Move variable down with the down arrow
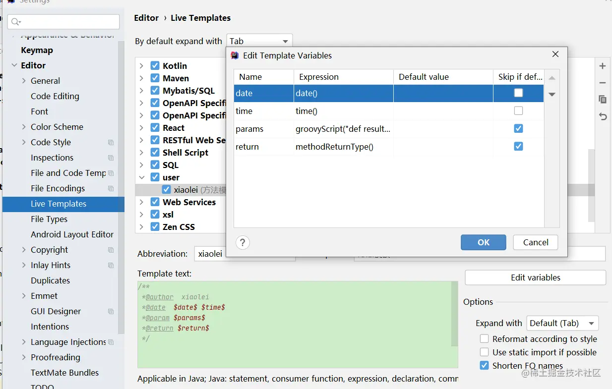Viewport: 612px width, 389px height. tap(552, 94)
